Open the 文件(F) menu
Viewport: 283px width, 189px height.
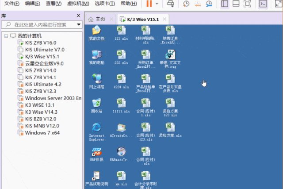point(12,4)
